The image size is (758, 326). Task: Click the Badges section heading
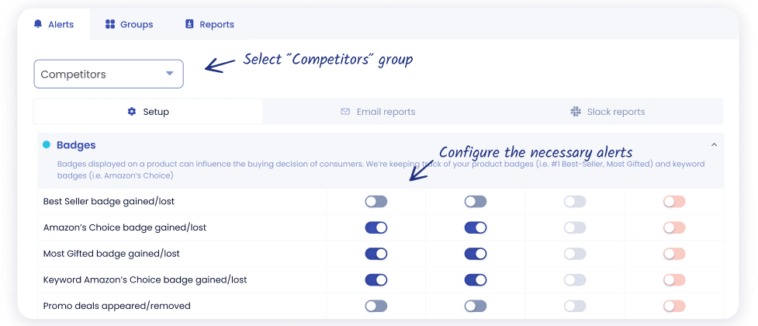point(76,145)
